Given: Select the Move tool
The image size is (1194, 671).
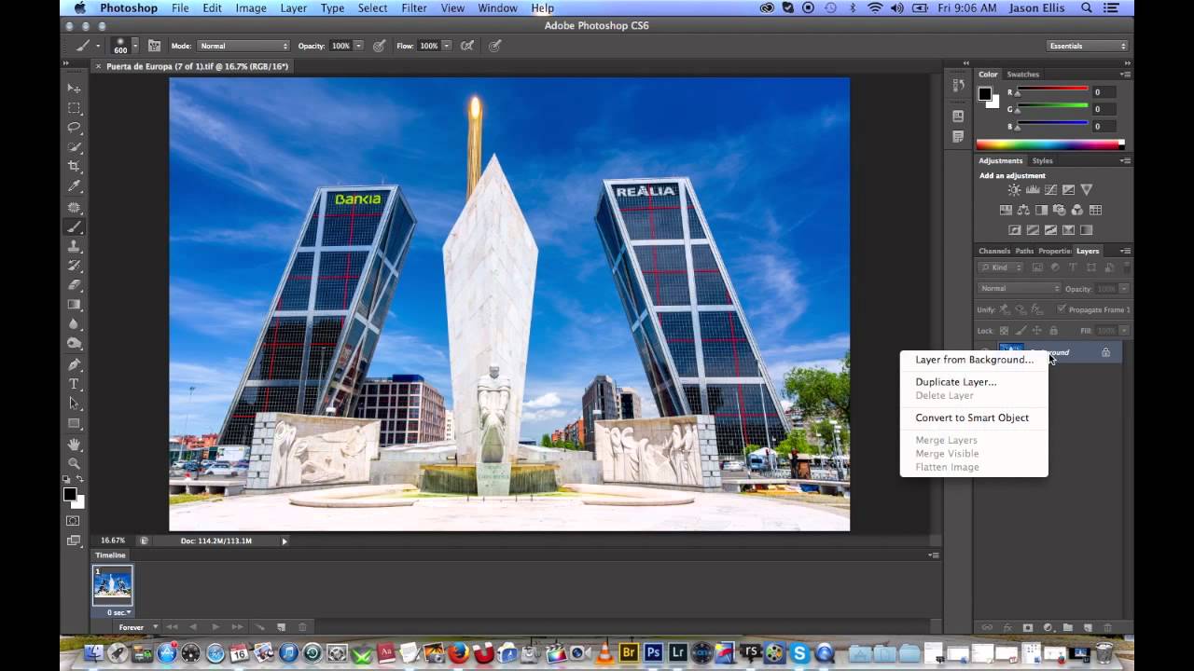Looking at the screenshot, I should pos(75,88).
